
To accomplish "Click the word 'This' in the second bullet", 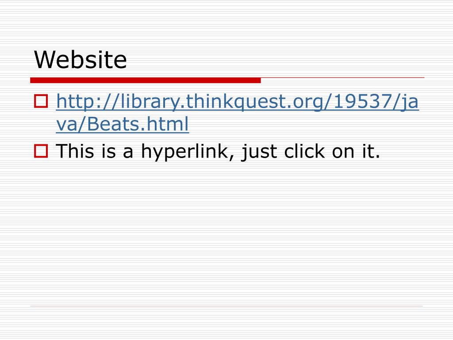I will pyautogui.click(x=75, y=151).
